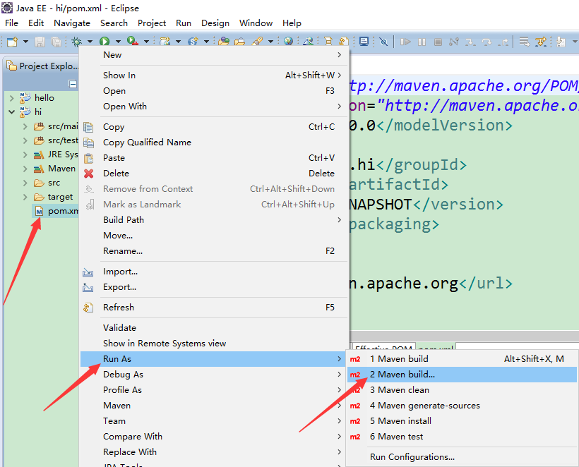
Task: Click the green Run button in toolbar
Action: [x=105, y=42]
